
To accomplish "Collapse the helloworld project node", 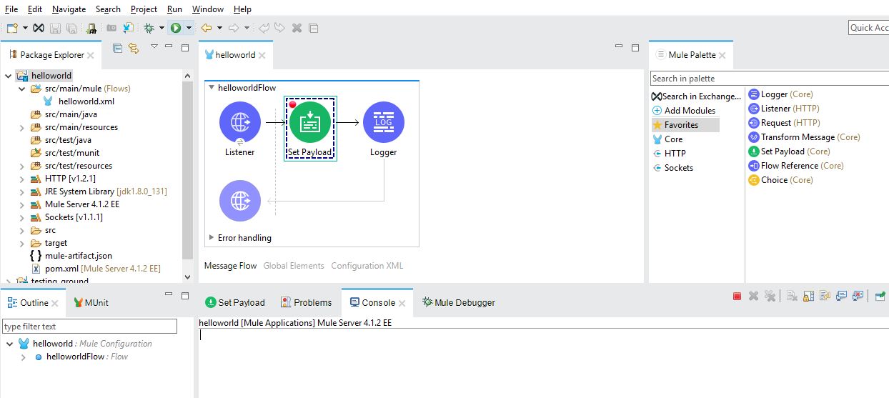I will point(9,76).
